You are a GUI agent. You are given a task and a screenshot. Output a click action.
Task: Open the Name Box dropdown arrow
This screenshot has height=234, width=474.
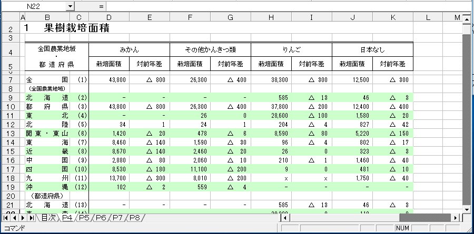point(70,6)
